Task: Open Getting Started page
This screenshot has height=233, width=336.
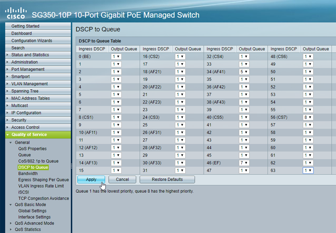Action: (38, 26)
